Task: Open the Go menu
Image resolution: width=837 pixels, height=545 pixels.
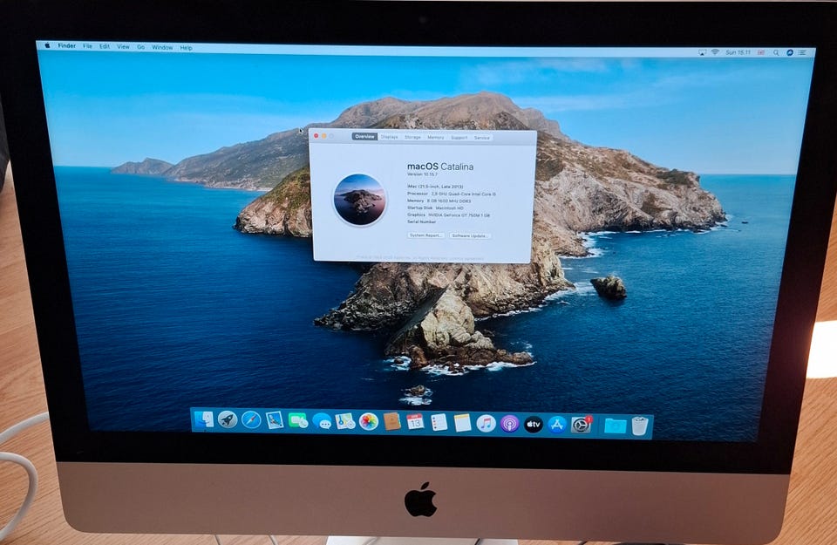Action: tap(141, 47)
